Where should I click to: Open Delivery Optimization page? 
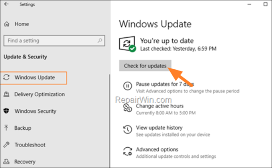pos(39,94)
